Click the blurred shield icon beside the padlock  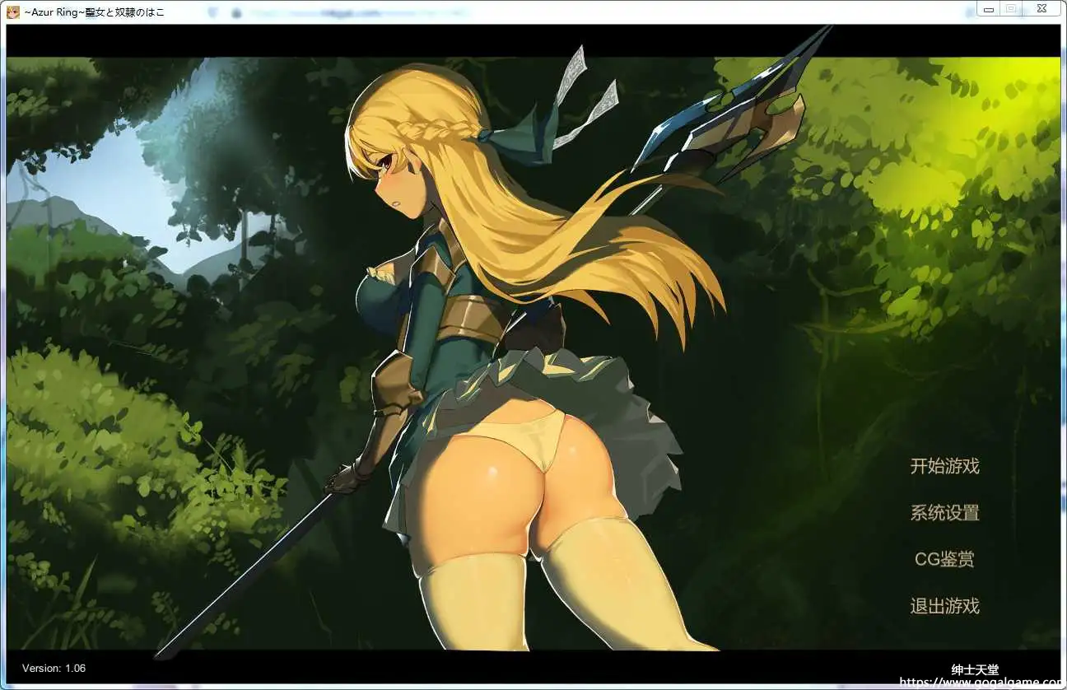click(x=212, y=13)
